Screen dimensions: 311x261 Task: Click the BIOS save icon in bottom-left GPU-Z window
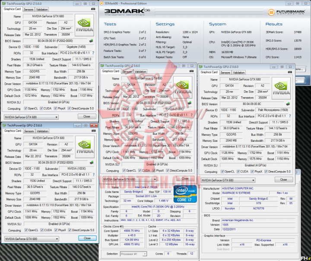tap(92, 162)
